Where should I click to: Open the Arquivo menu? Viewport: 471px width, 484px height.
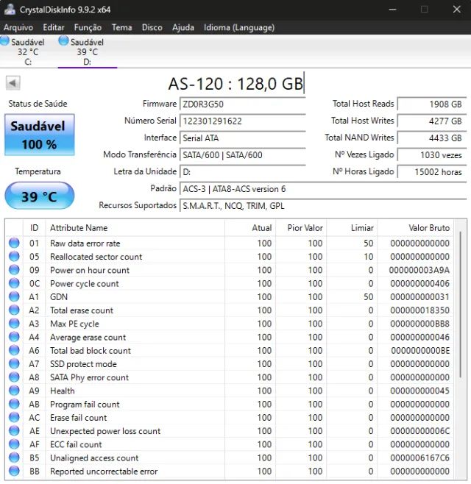click(18, 27)
